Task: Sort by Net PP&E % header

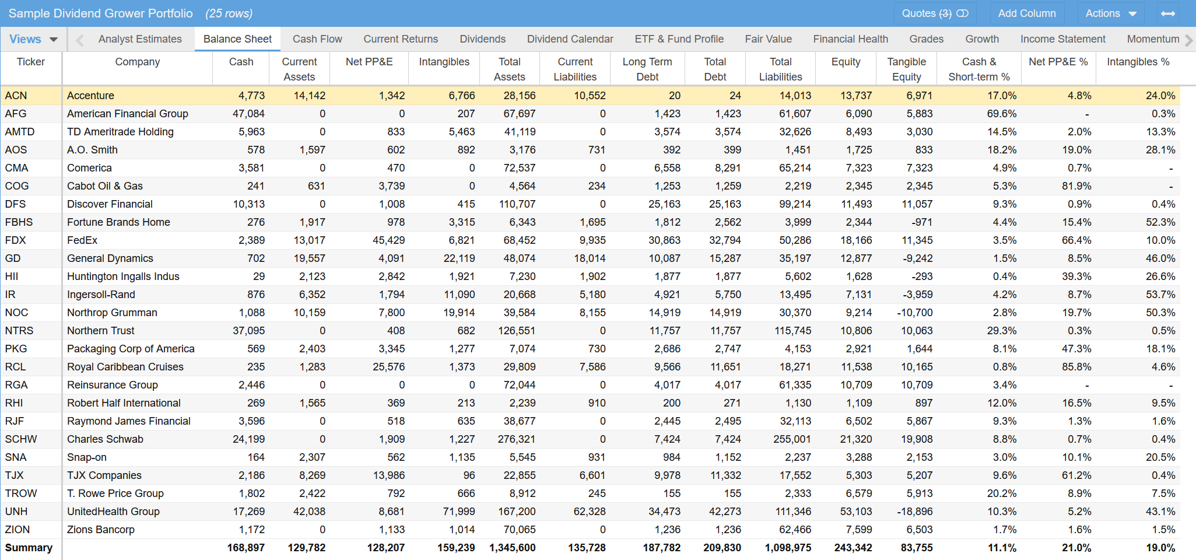Action: [x=1058, y=62]
